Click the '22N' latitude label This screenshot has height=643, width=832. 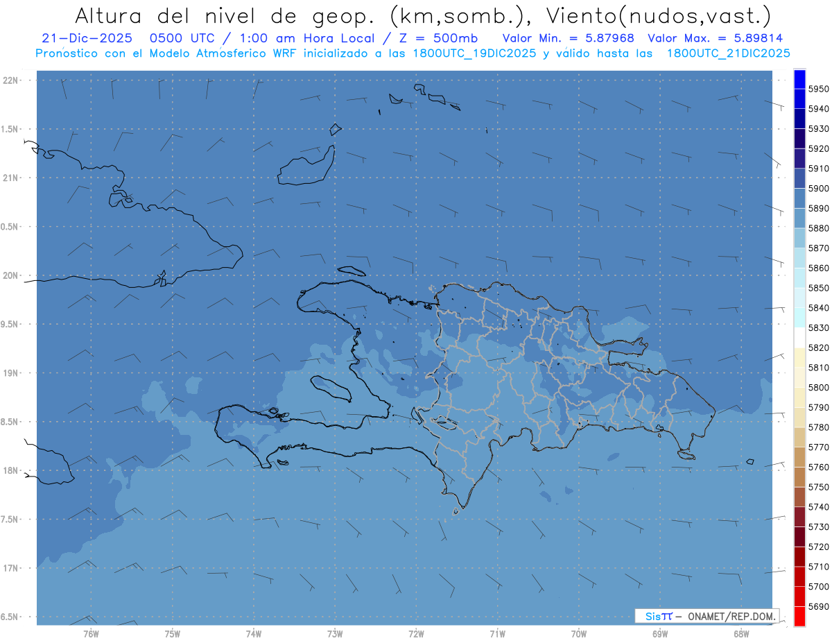coord(10,80)
